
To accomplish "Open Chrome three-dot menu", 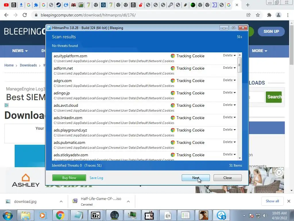I will [288, 15].
